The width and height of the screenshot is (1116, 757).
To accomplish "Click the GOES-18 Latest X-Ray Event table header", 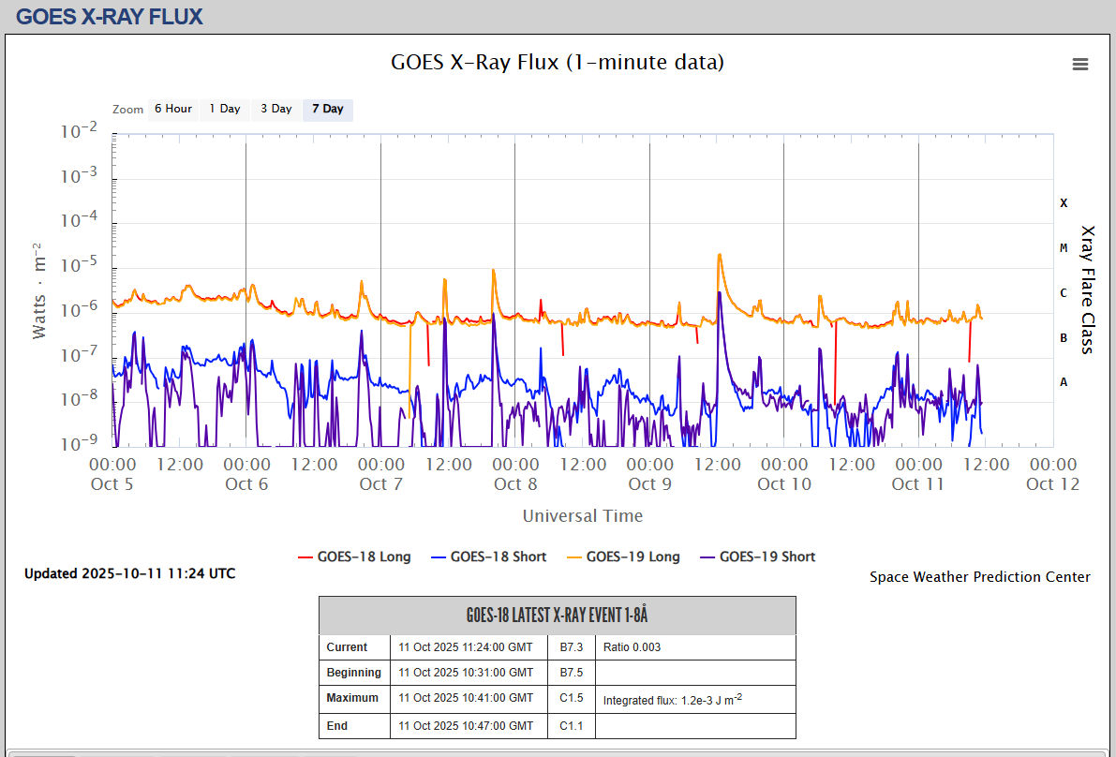I will click(557, 616).
